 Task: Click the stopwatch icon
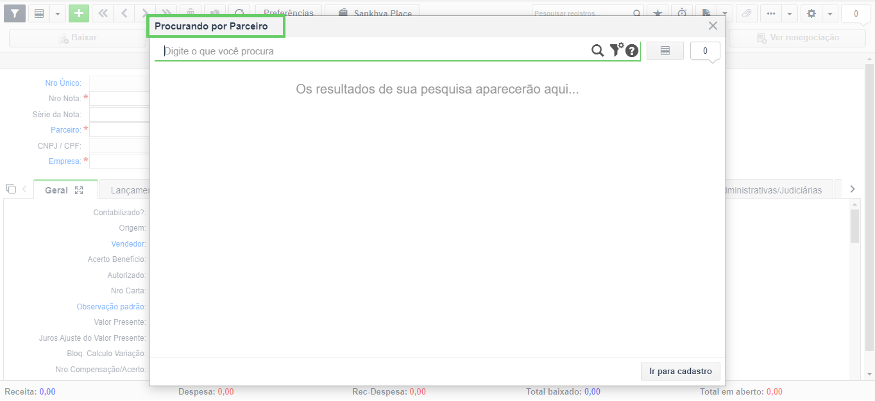tap(682, 13)
